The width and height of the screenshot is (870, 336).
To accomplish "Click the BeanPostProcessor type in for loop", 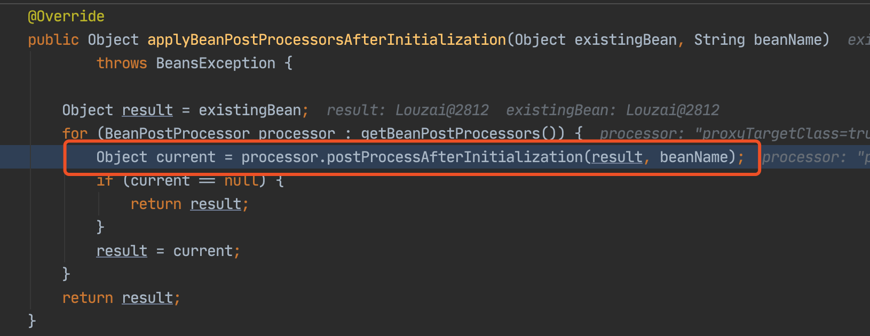I will 177,133.
